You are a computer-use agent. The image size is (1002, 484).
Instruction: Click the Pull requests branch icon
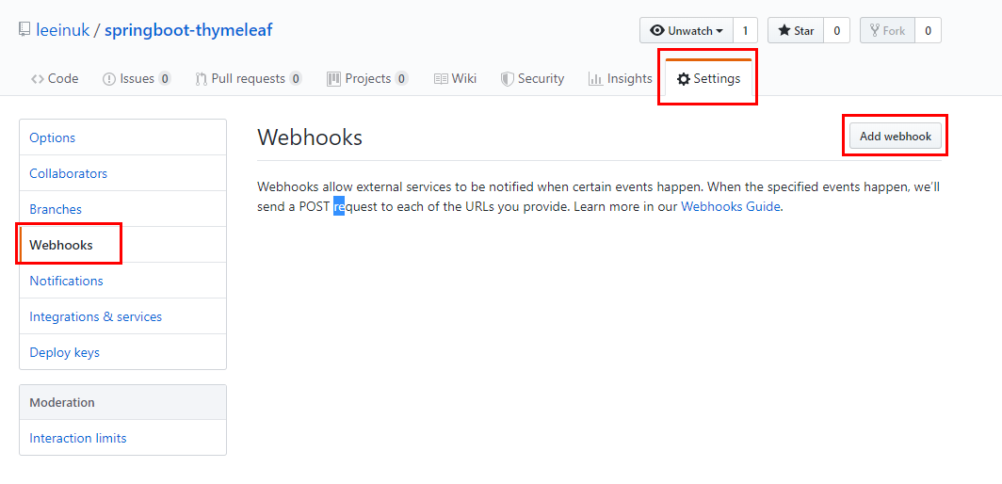(201, 79)
